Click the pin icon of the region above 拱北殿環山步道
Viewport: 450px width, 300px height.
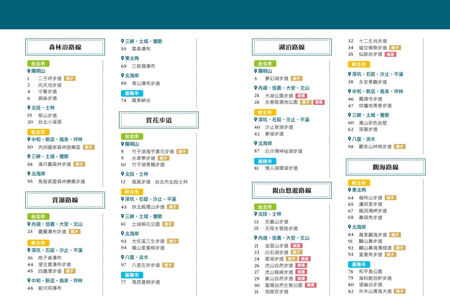pyautogui.click(x=122, y=199)
